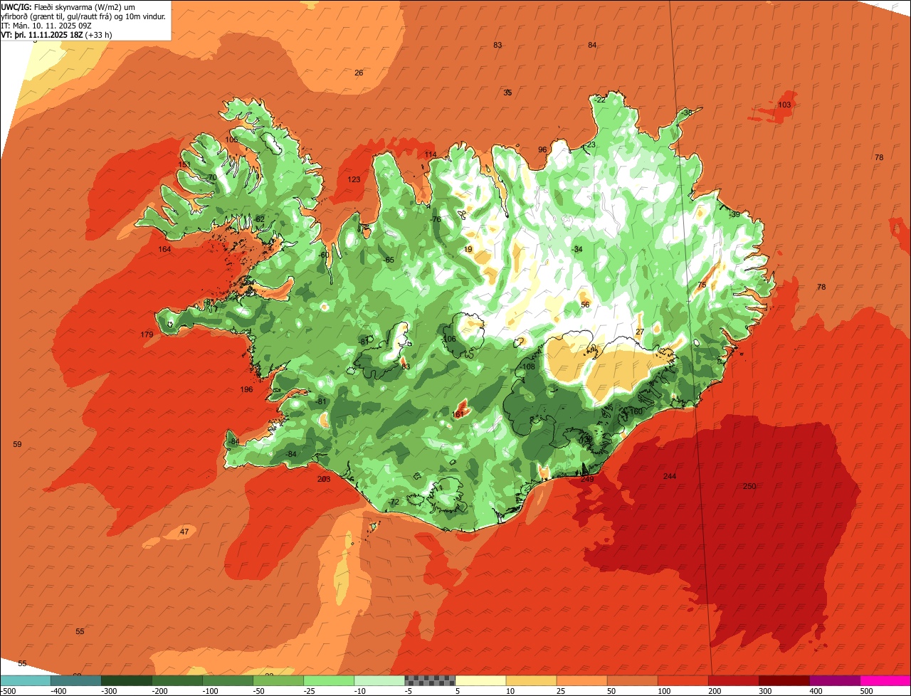
Task: Click the -500 to -400 light teal legend swatch
Action: point(25,680)
